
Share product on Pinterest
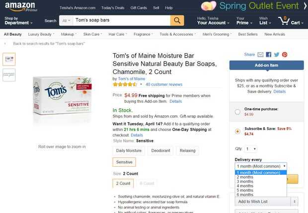(285, 55)
